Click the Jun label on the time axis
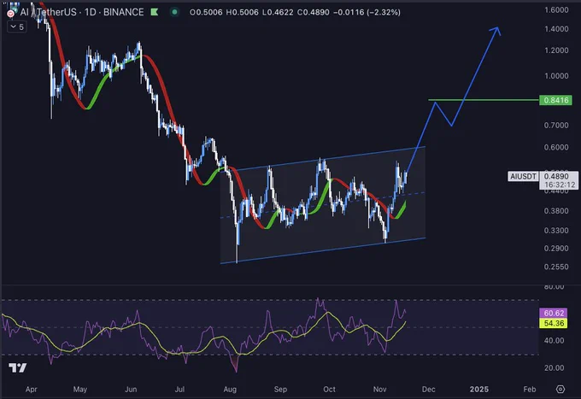 (x=131, y=390)
